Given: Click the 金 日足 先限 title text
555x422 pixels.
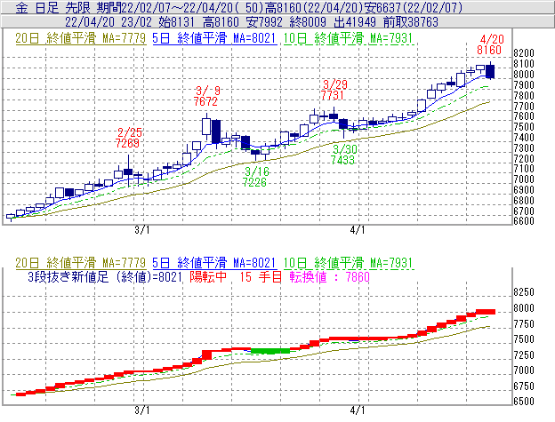Looking at the screenshot, I should (53, 7).
